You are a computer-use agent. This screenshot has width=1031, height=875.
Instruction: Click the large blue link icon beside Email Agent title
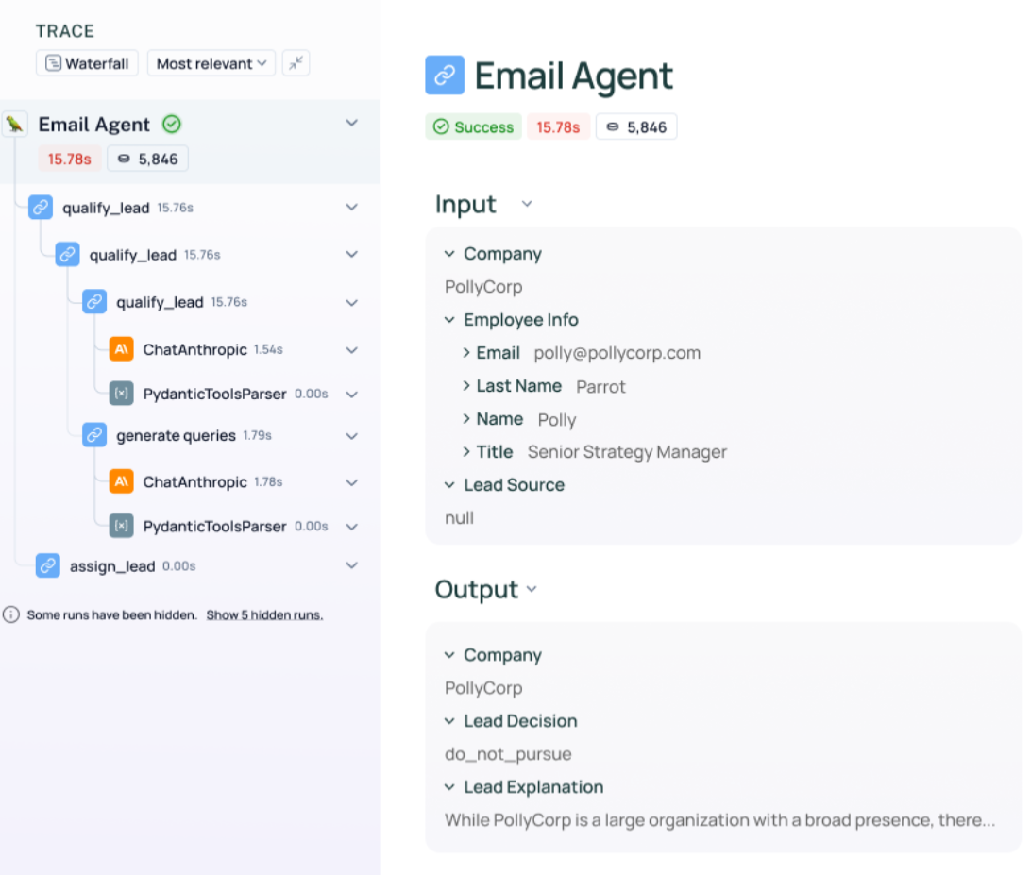[445, 76]
